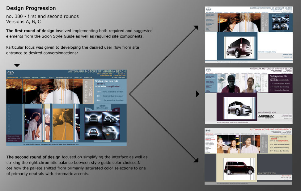Click the rear-view car thumbnail in the Scion Showroom
301x191 pixels.
point(94,133)
